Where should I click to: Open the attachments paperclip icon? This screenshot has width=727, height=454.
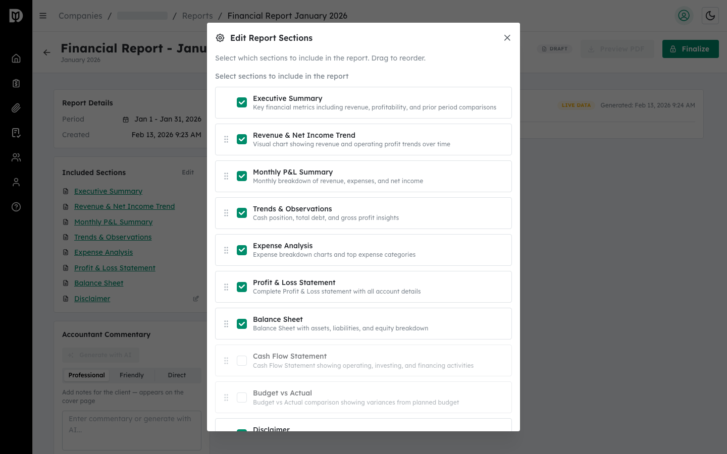click(x=16, y=107)
